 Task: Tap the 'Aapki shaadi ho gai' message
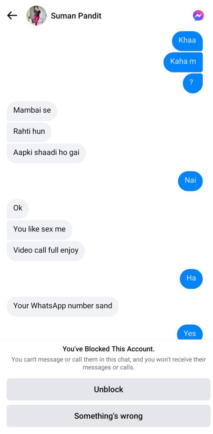point(46,153)
